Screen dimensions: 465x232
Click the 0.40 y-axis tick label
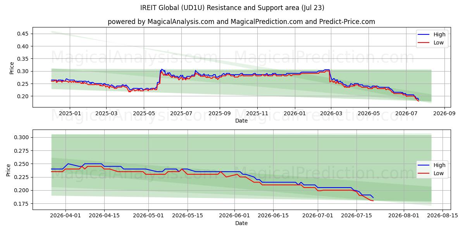pyautogui.click(x=23, y=46)
